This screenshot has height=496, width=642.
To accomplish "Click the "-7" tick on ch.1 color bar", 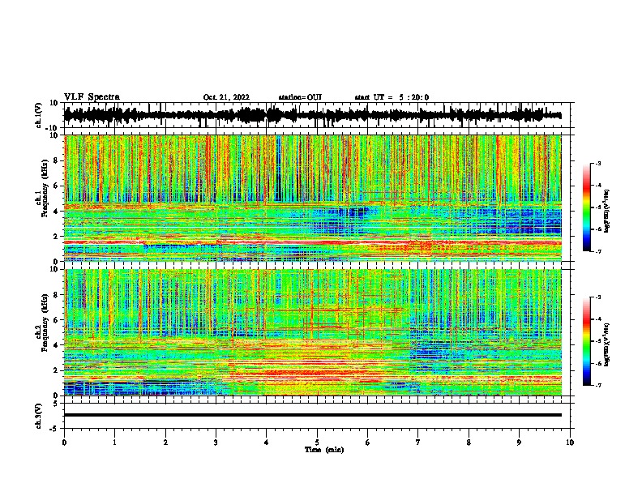I will [597, 251].
